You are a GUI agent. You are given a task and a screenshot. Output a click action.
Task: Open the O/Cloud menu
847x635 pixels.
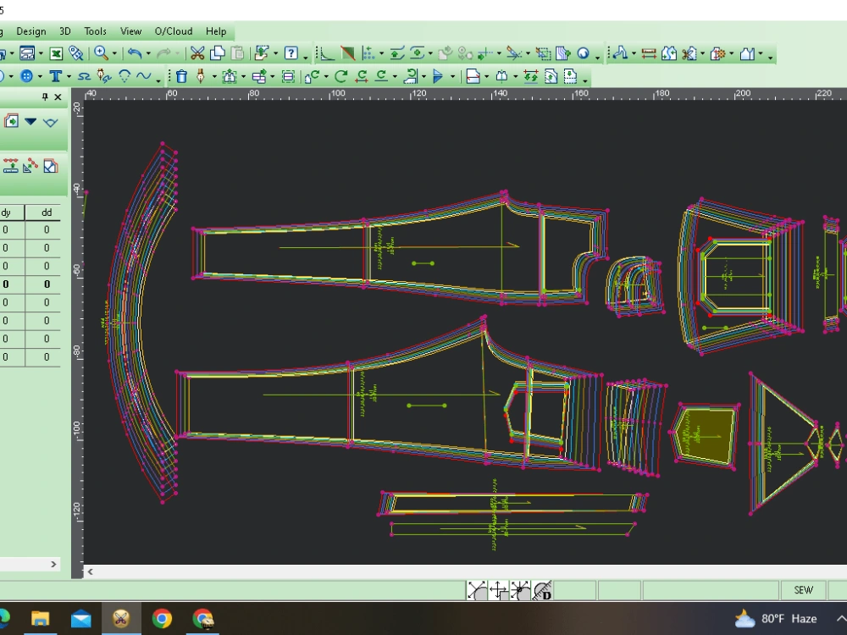click(174, 31)
